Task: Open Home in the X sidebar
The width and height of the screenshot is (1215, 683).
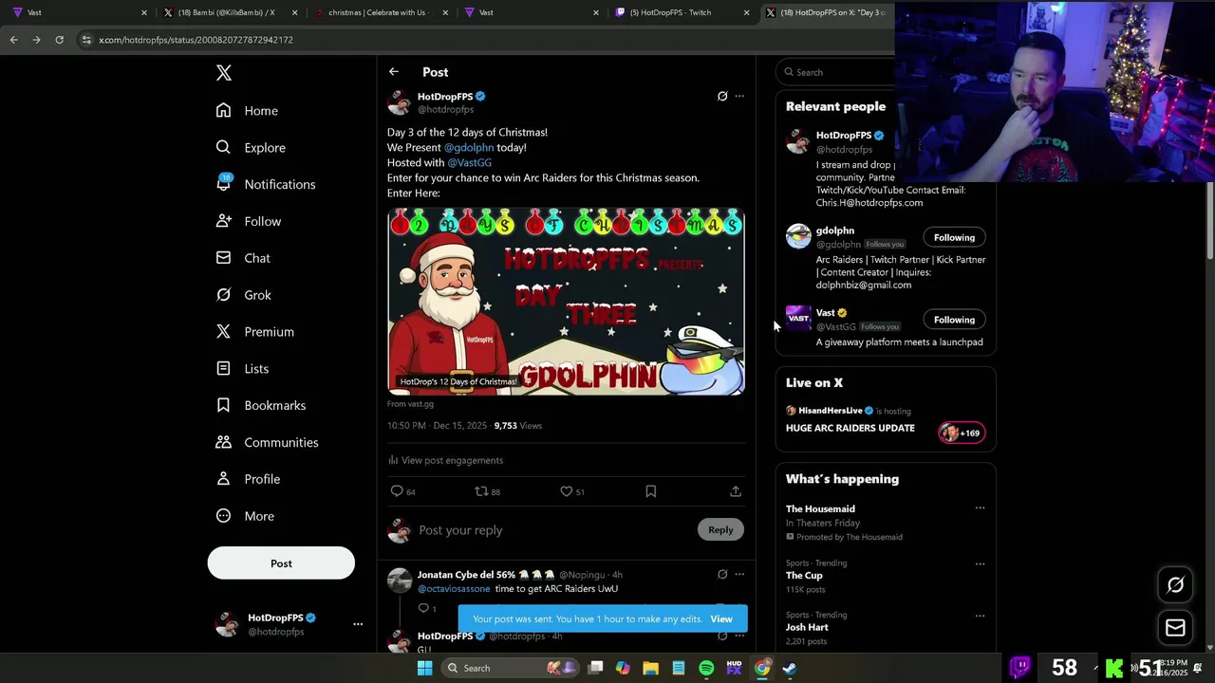Action: [247, 111]
